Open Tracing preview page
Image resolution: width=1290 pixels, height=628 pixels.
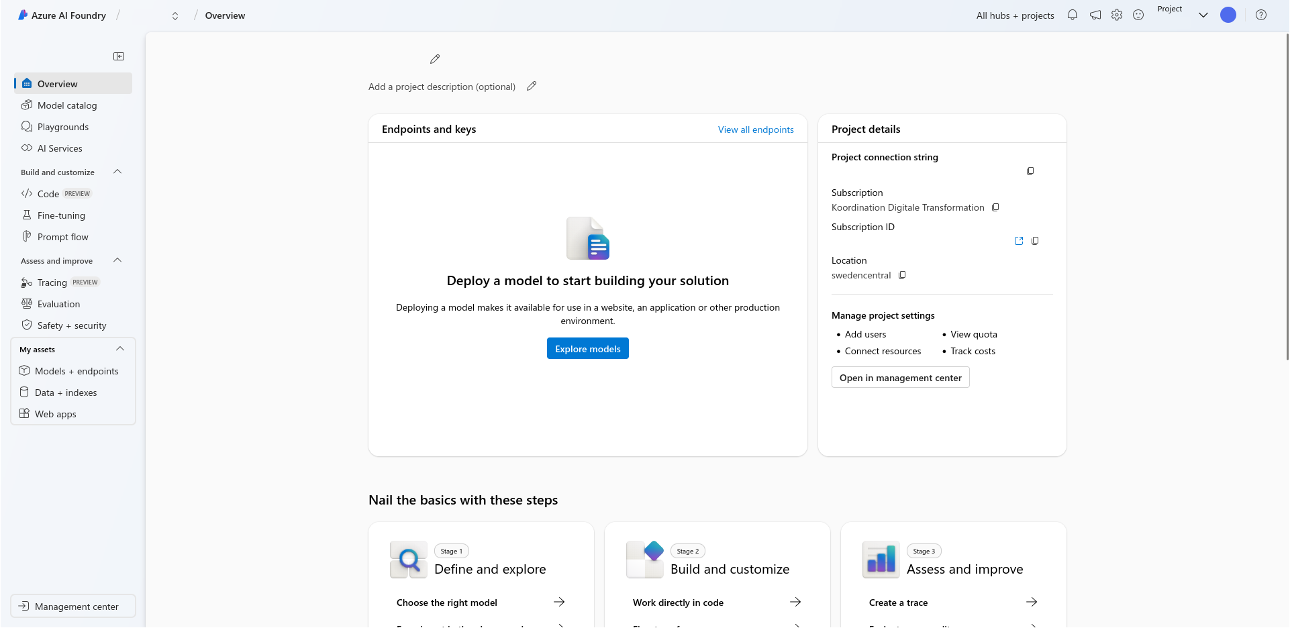point(73,282)
